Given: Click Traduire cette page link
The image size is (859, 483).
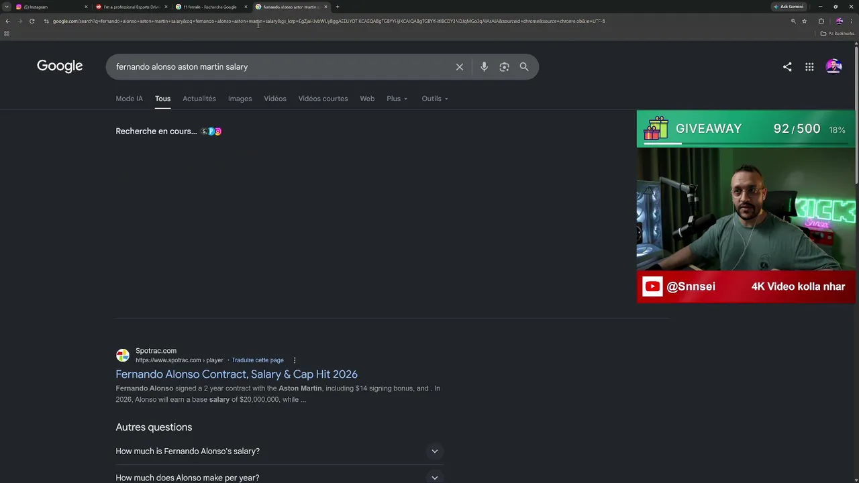Looking at the screenshot, I should (258, 360).
